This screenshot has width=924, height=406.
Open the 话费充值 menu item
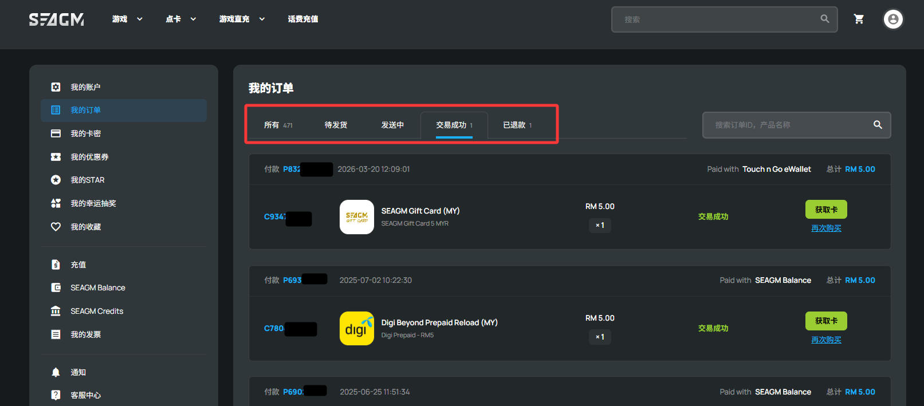click(303, 19)
